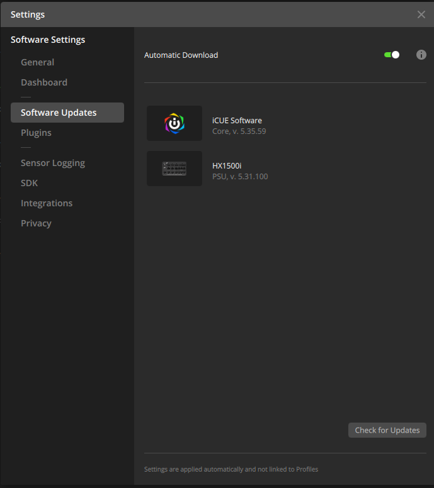The width and height of the screenshot is (434, 488).
Task: Click the iCUE Software name
Action: (x=237, y=121)
